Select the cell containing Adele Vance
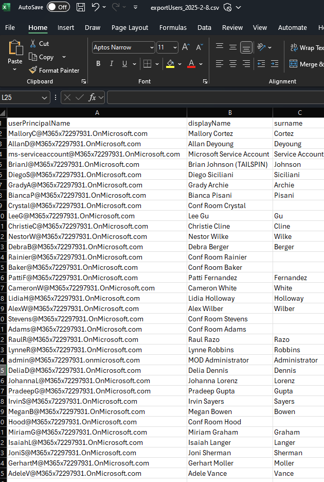 pyautogui.click(x=230, y=473)
